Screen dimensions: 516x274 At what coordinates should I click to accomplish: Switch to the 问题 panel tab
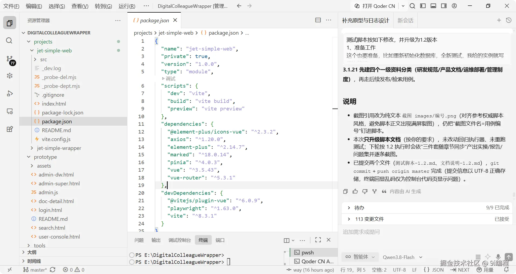point(139,240)
